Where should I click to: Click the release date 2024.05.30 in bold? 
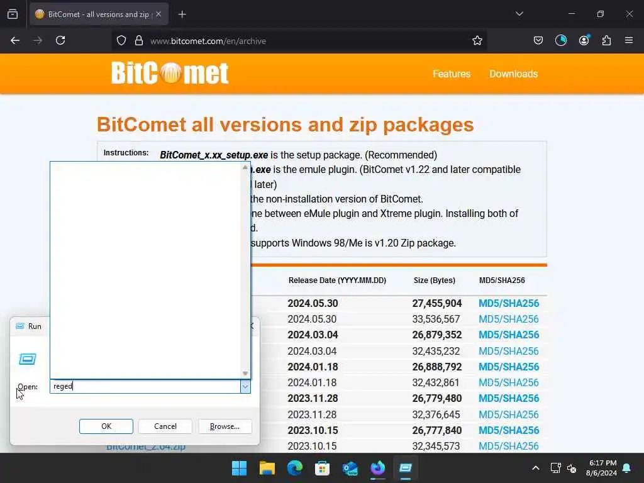pyautogui.click(x=313, y=304)
